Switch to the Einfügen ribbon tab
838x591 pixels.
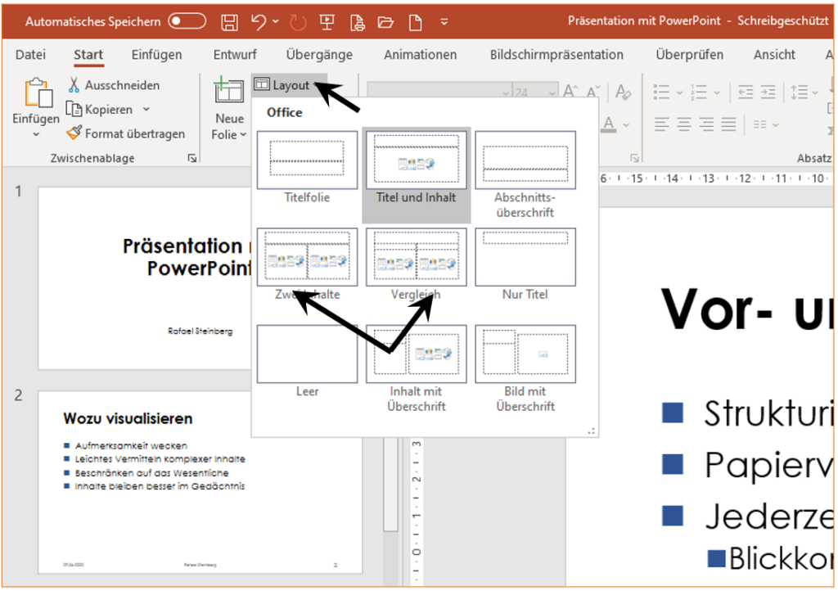(x=156, y=55)
